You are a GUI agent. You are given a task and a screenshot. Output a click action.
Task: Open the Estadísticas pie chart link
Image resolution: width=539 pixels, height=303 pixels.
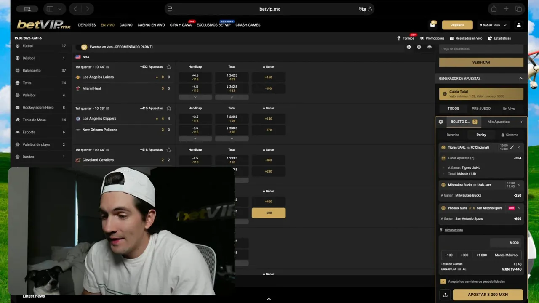499,38
